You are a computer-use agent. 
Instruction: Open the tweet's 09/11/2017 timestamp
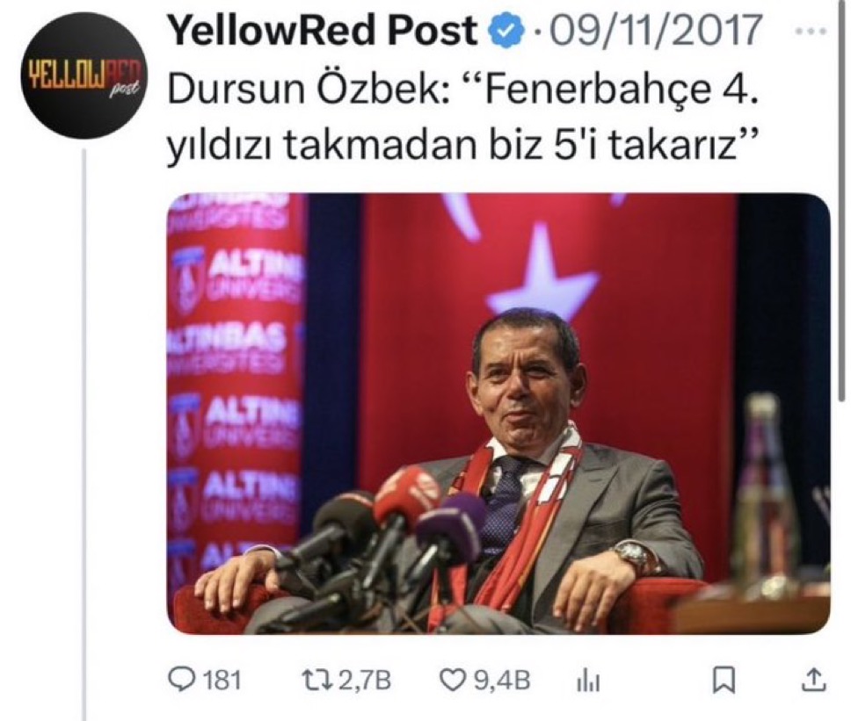pos(656,29)
